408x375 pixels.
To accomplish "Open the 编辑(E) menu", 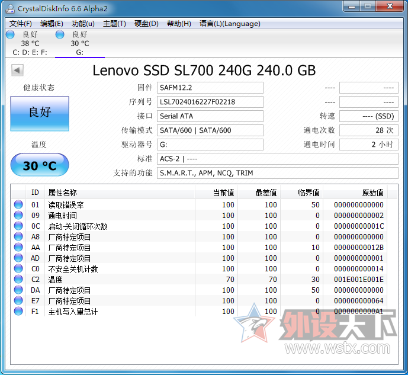I will pos(52,24).
